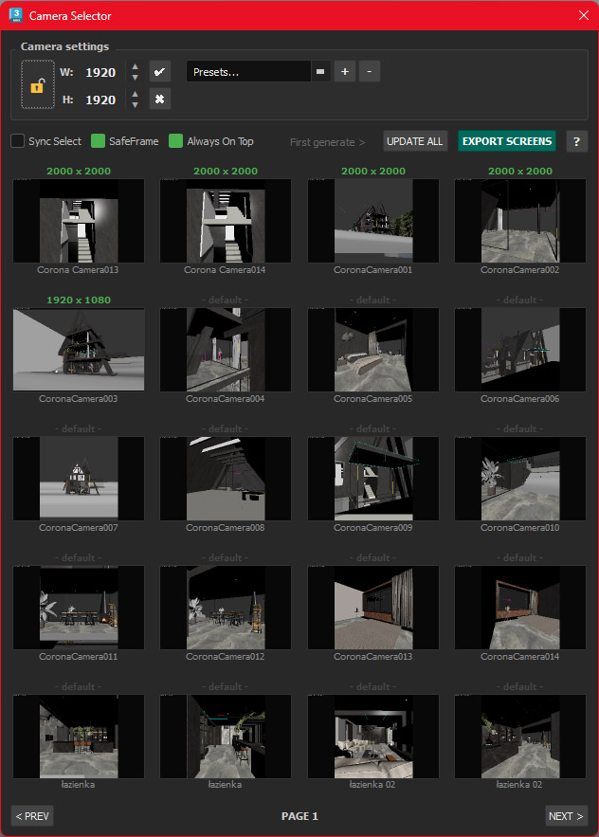The image size is (599, 837).
Task: Select the CoronaCamera003 thumbnail
Action: tap(79, 349)
